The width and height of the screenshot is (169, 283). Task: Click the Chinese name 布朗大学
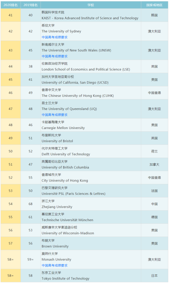(48, 241)
